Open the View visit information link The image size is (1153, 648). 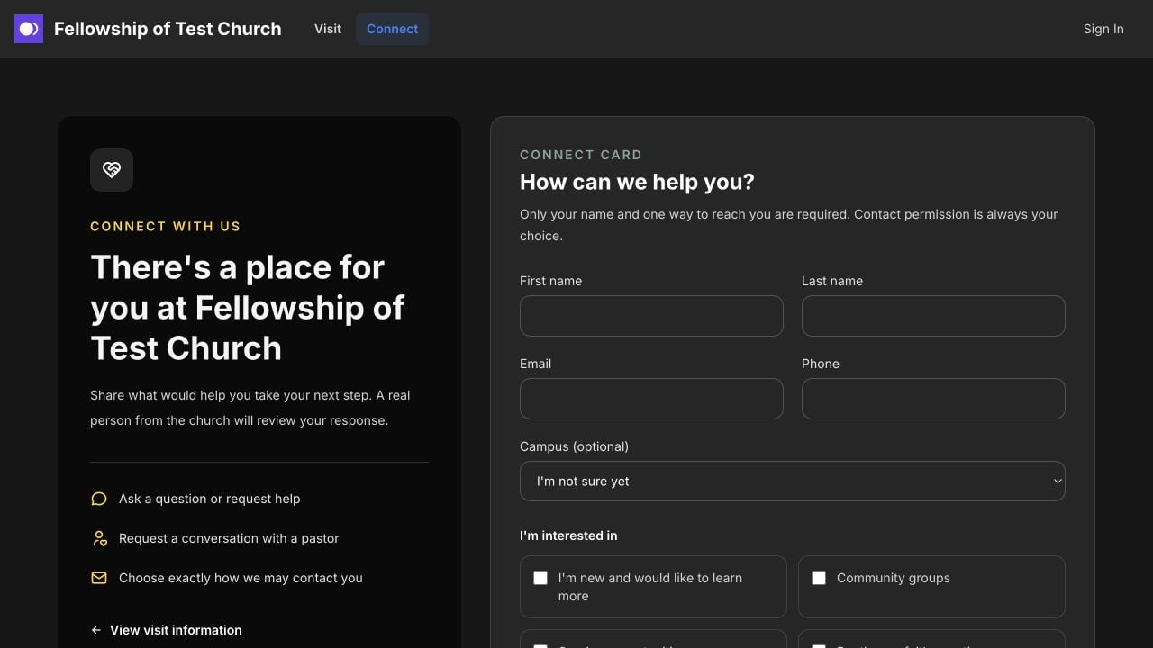[x=167, y=630]
